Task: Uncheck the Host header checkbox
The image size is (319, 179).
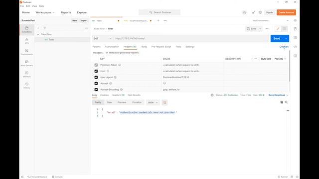Action: (x=96, y=71)
